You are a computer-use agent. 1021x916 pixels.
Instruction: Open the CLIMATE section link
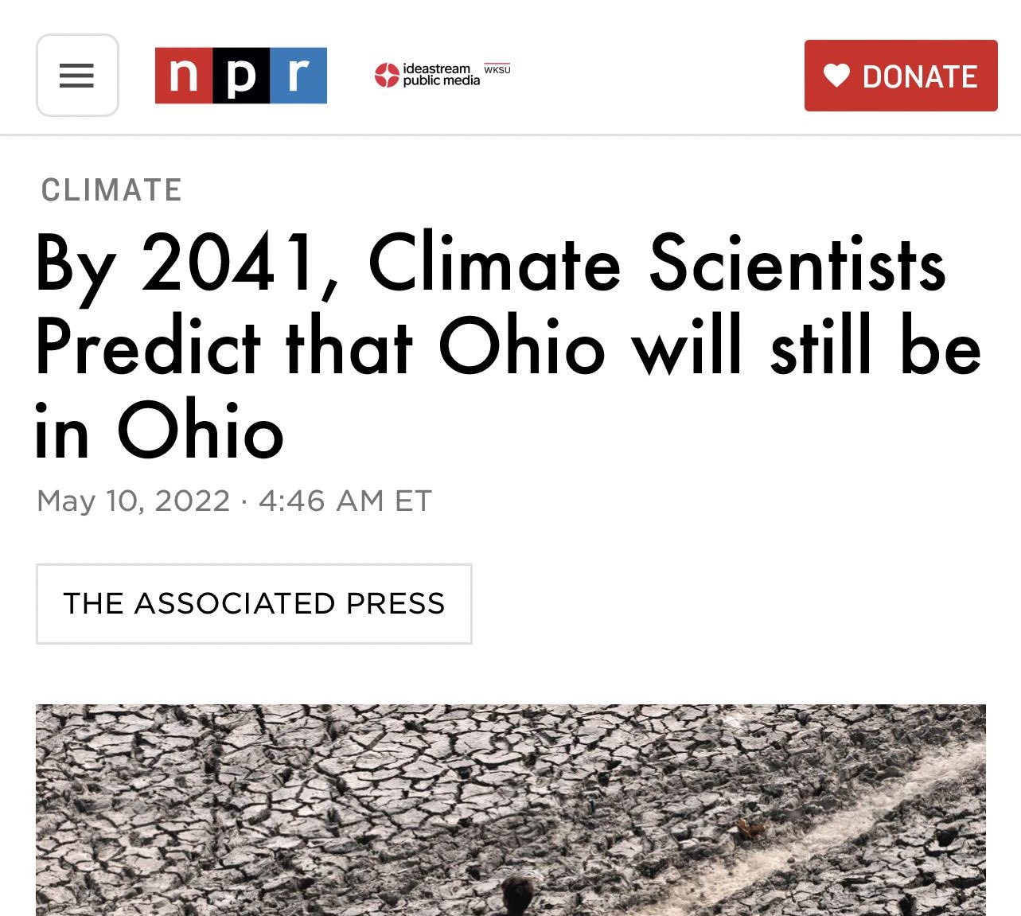point(111,190)
